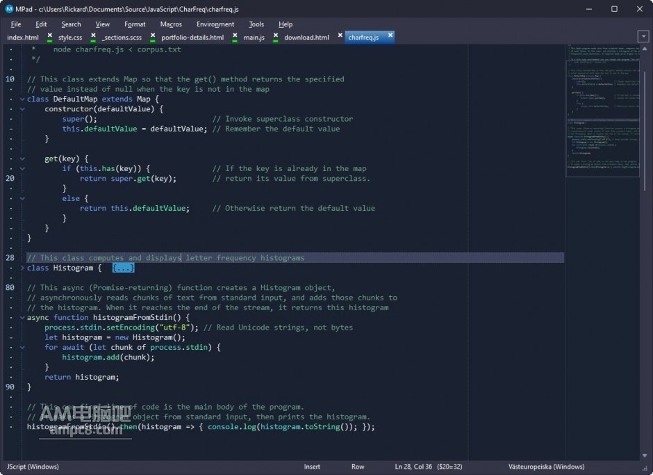653x475 pixels.
Task: Open the Macros menu
Action: pyautogui.click(x=171, y=24)
